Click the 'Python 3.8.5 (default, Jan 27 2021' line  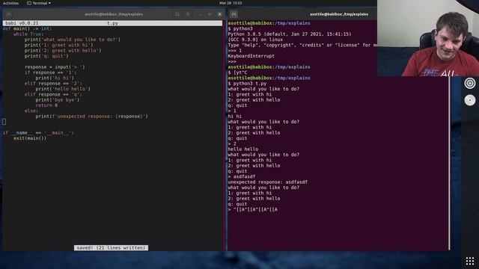[290, 34]
